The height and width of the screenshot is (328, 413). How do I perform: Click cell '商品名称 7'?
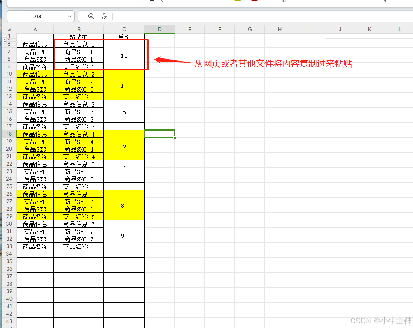coord(79,246)
